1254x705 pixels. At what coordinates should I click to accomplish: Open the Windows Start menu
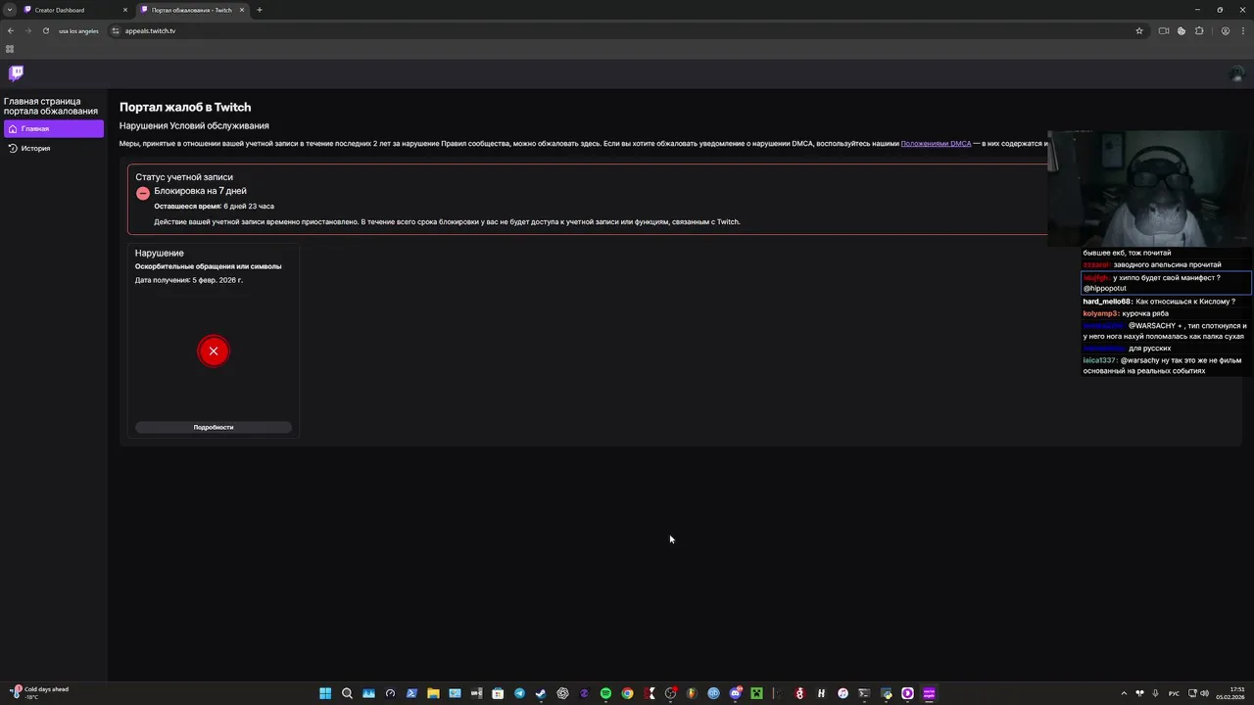(325, 693)
